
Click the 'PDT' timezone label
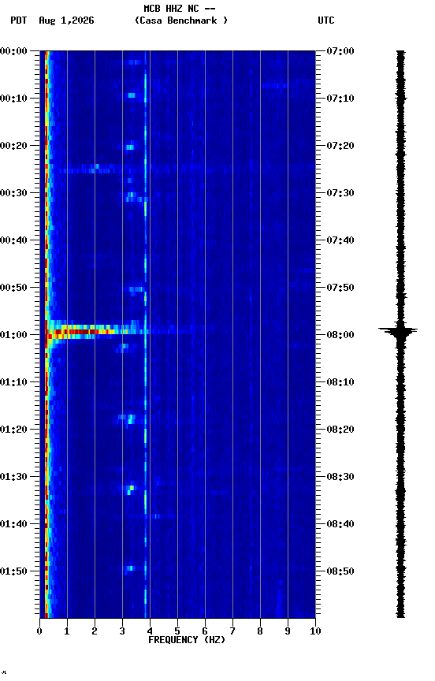(x=19, y=20)
